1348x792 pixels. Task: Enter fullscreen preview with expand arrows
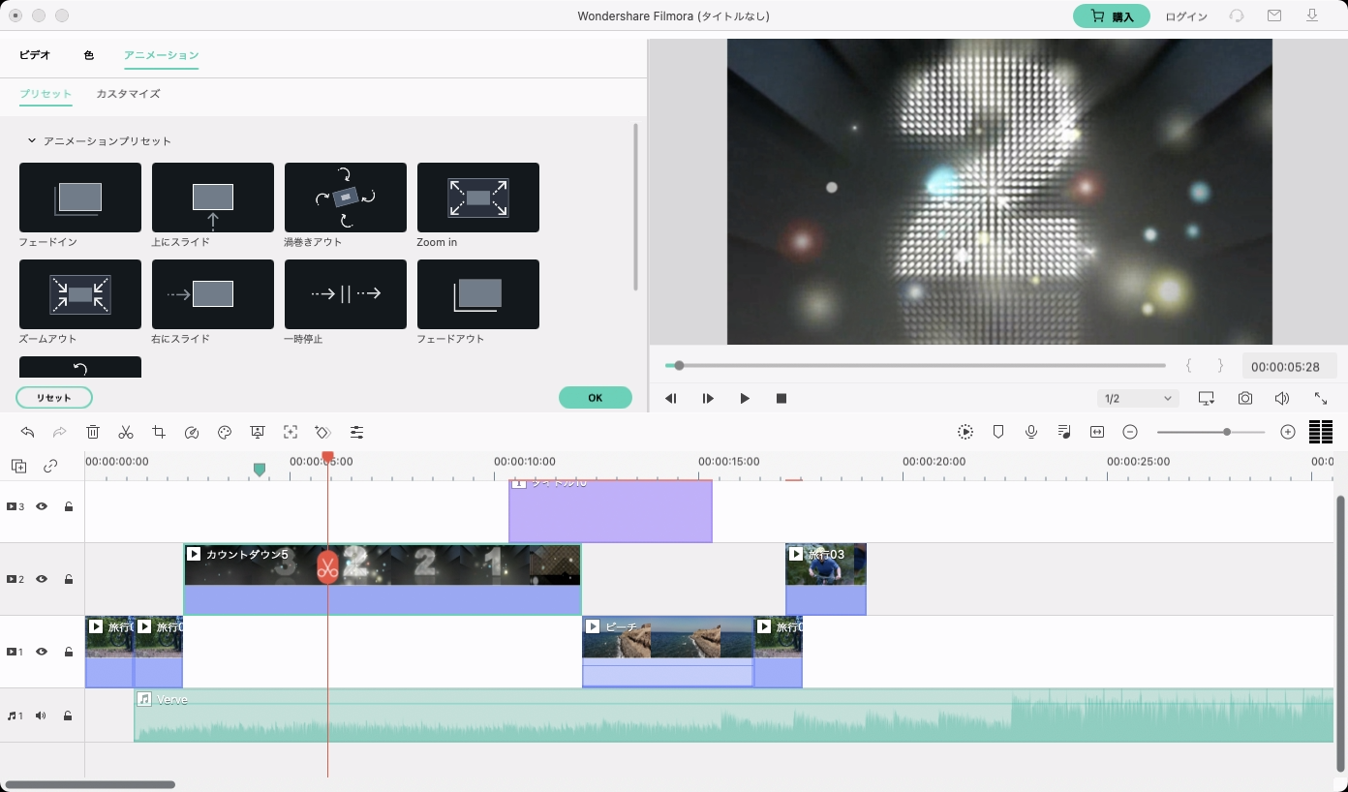click(x=1321, y=398)
